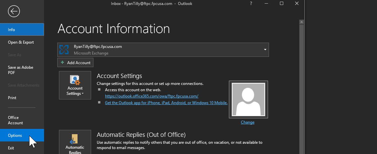Click the scrollbar up arrow
The width and height of the screenshot is (377, 154).
click(x=301, y=22)
